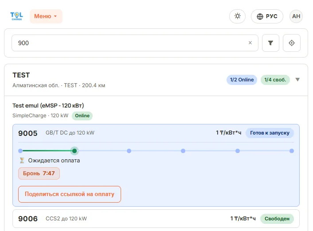
Task: Open the filter funnel icon
Action: pos(270,43)
